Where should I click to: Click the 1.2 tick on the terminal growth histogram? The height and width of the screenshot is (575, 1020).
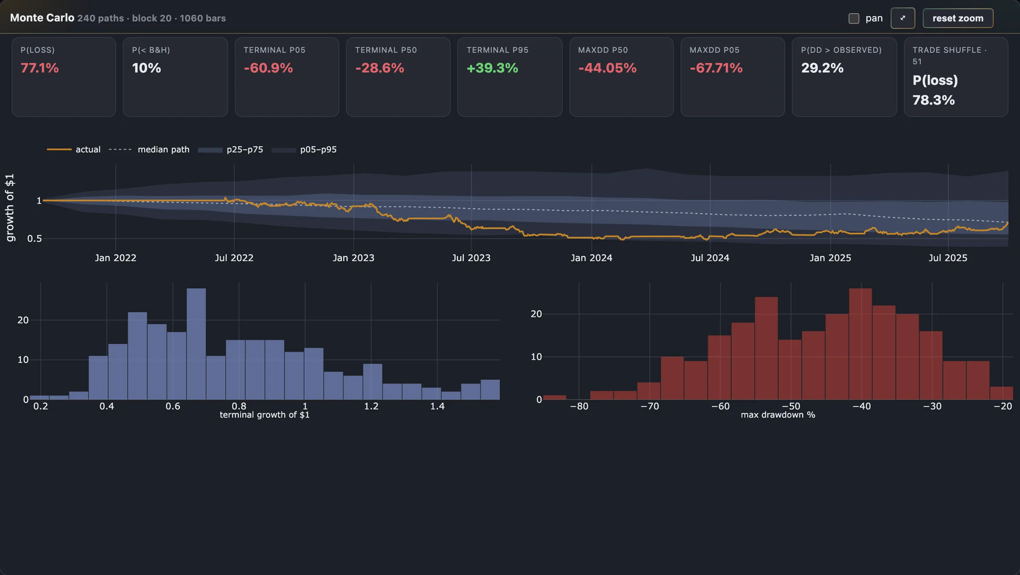coord(371,406)
